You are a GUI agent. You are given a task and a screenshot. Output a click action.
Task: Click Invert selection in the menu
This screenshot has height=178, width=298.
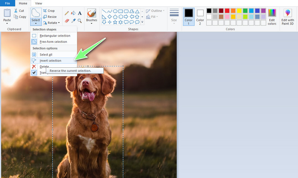[51, 60]
